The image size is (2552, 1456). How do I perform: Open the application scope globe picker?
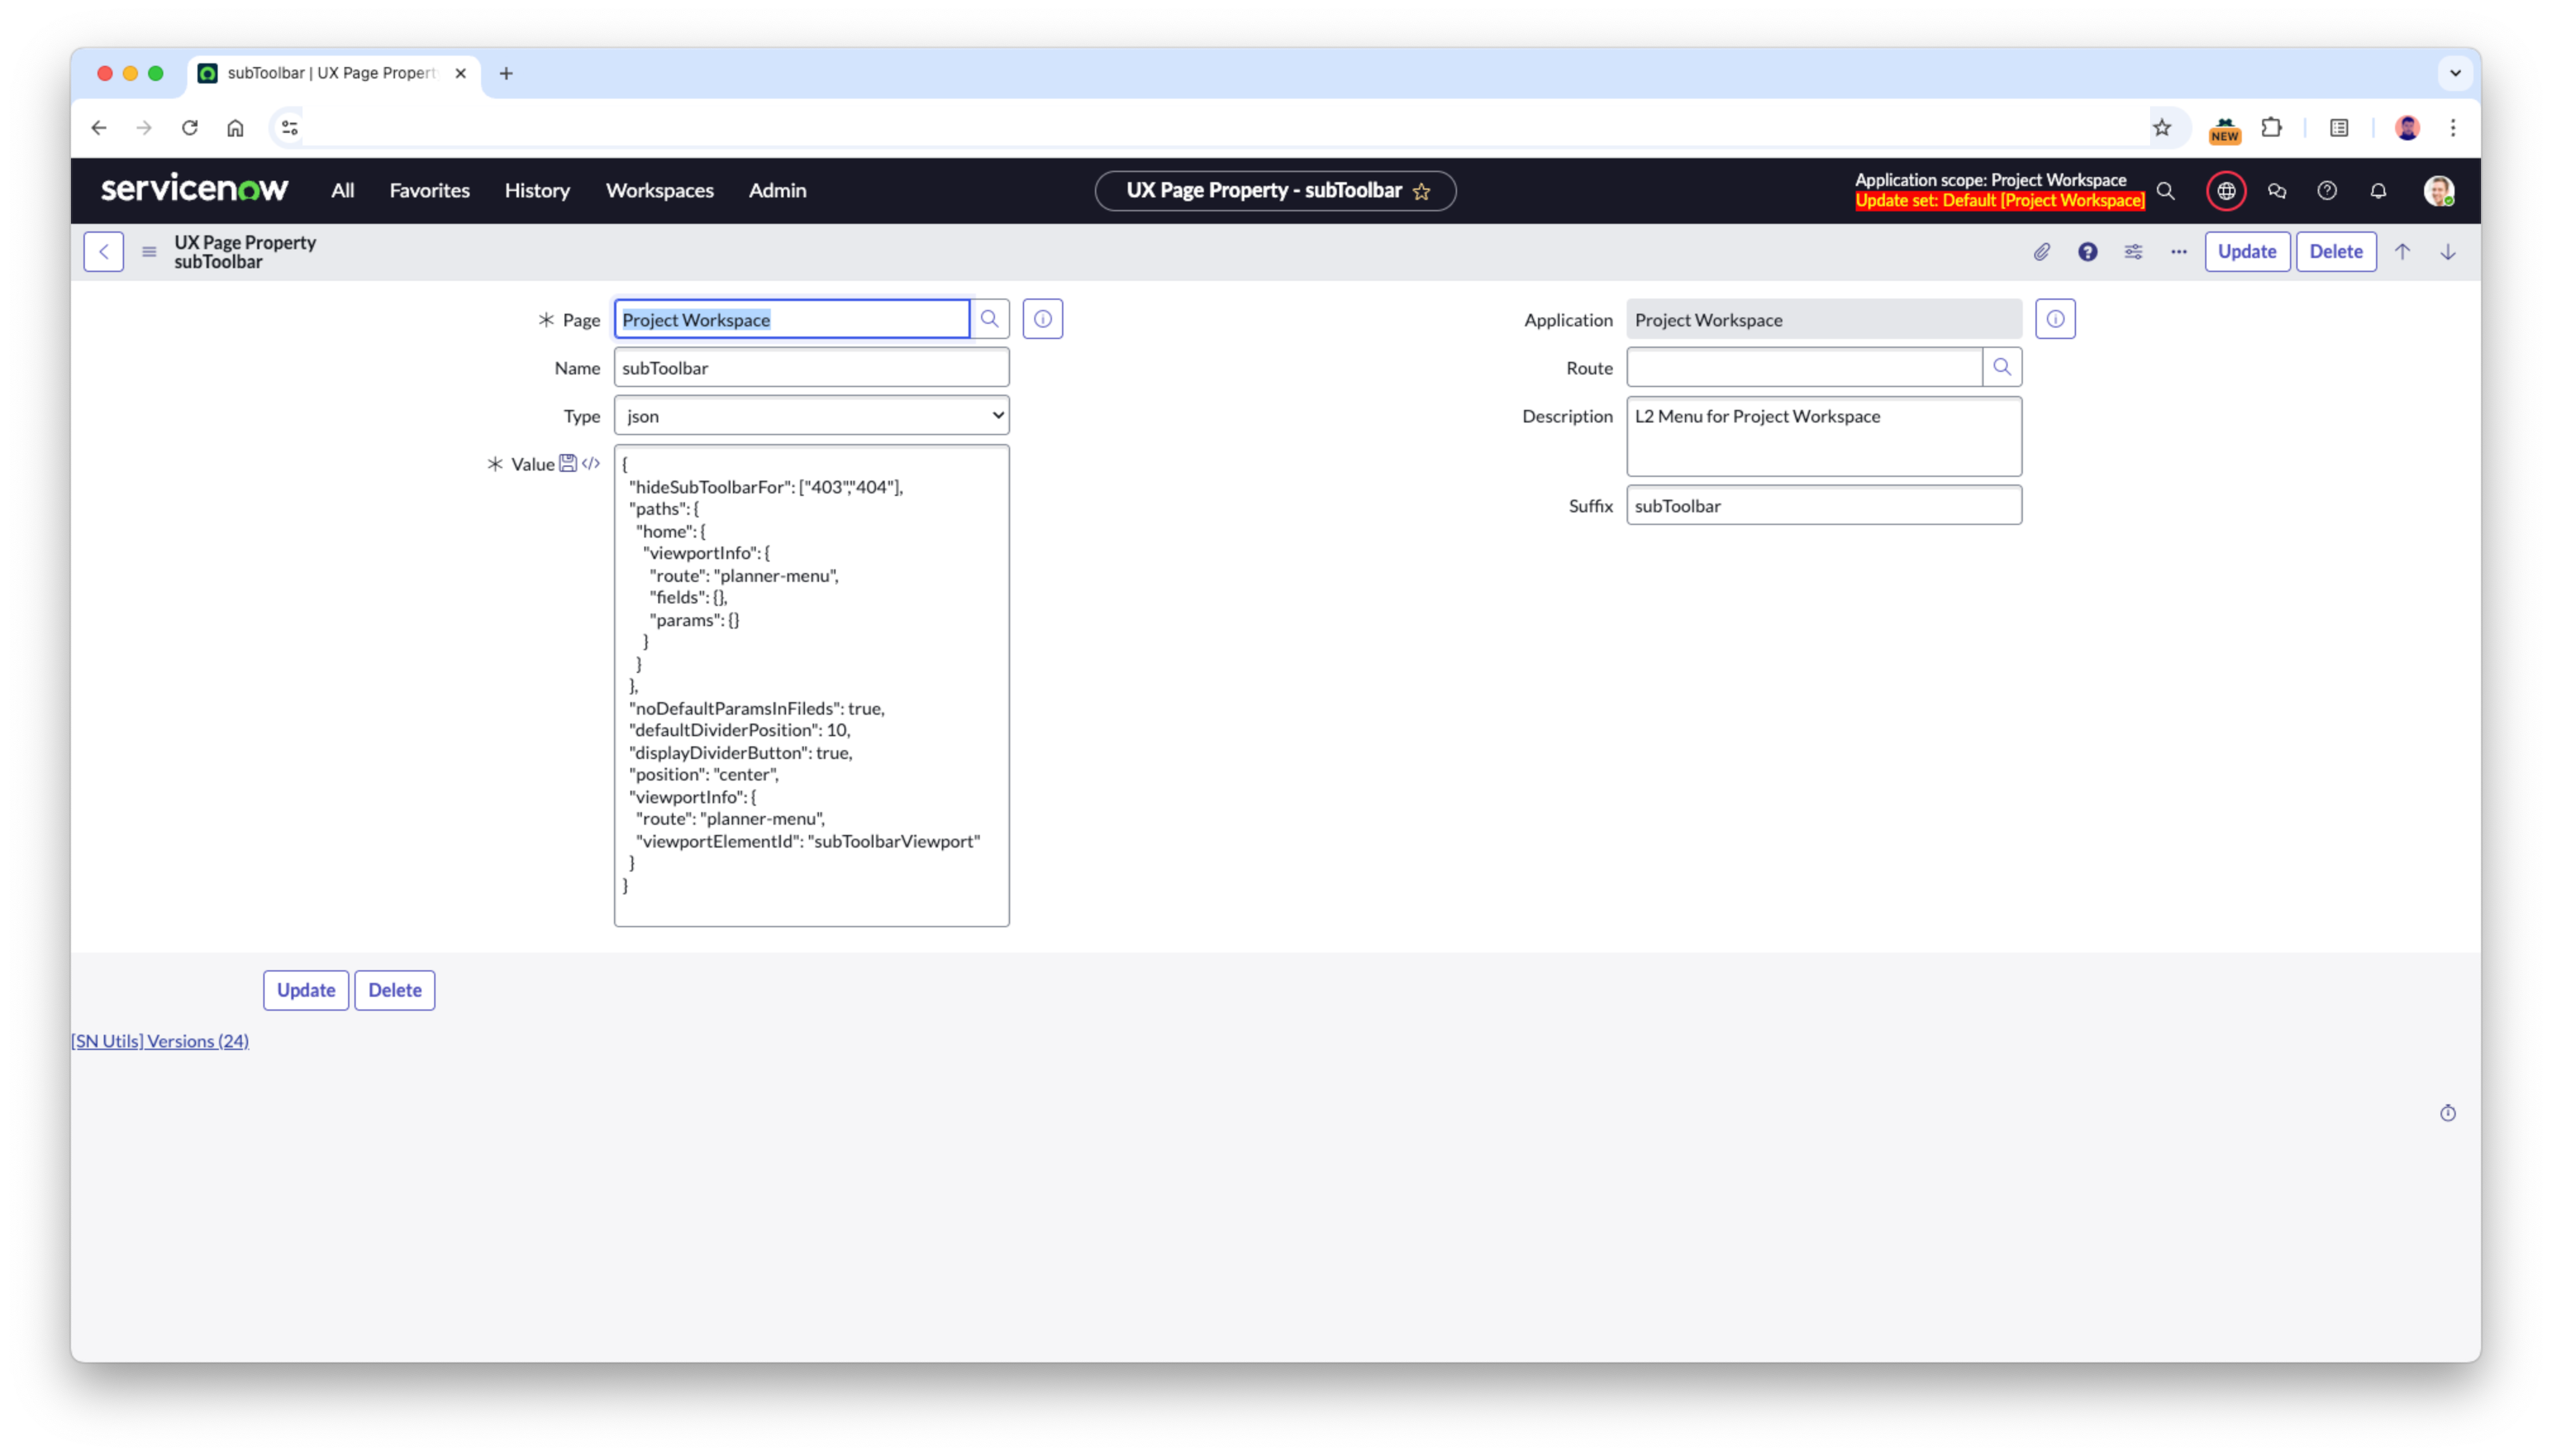coord(2226,190)
